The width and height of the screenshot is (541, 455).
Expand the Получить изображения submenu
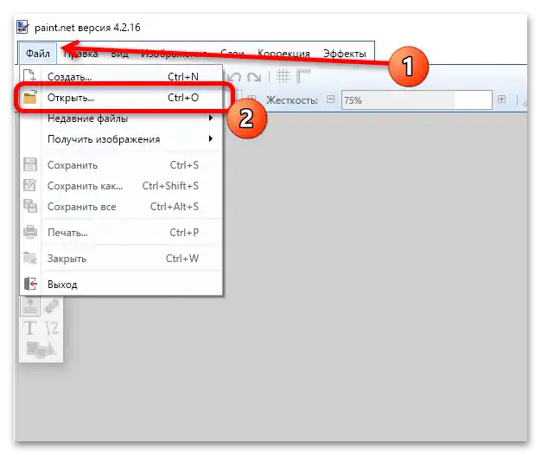click(122, 139)
